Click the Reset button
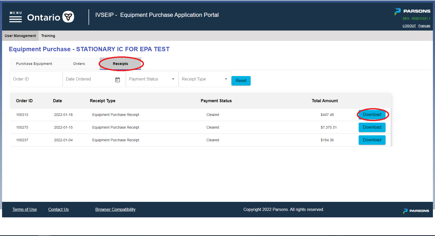 [241, 80]
